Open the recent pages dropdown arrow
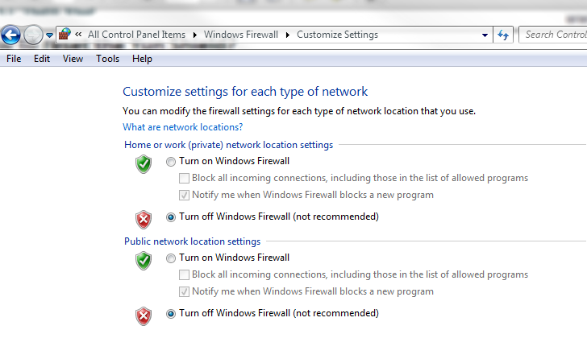The image size is (587, 363). pos(49,35)
